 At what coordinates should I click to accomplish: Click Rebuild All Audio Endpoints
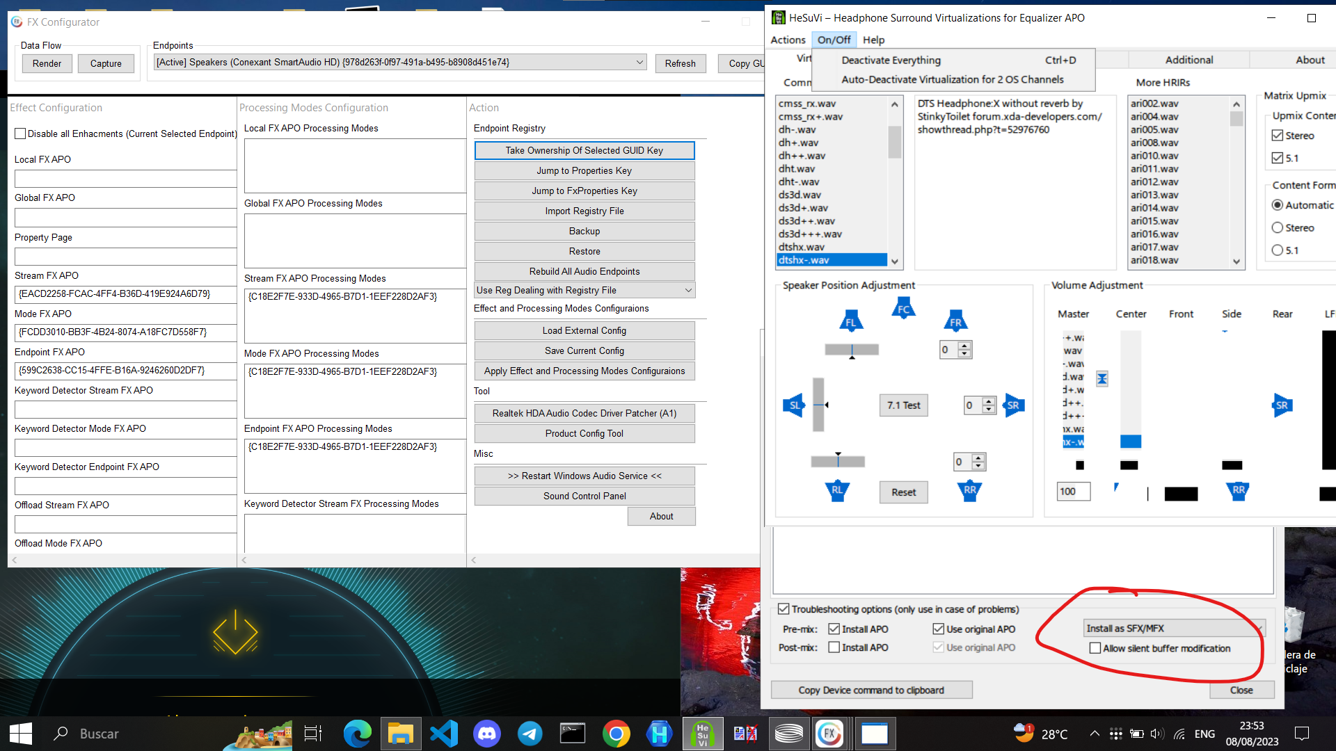tap(584, 271)
